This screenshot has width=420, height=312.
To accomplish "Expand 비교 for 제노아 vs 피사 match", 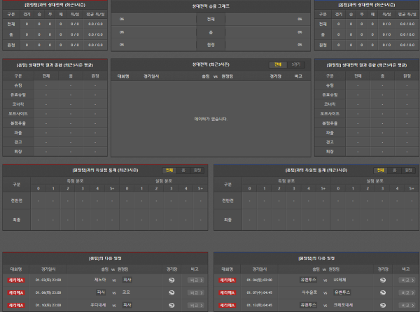I will coord(196,280).
